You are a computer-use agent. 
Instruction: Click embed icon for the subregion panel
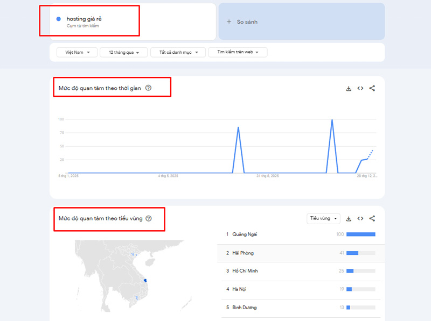pos(360,219)
